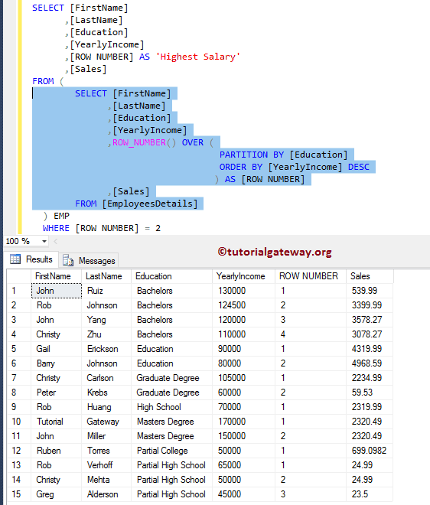
Task: Select the Education column header
Action: coord(171,276)
